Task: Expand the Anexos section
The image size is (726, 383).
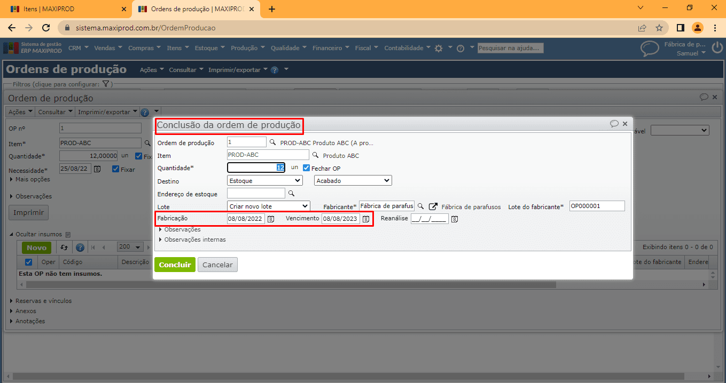Action: [23, 311]
